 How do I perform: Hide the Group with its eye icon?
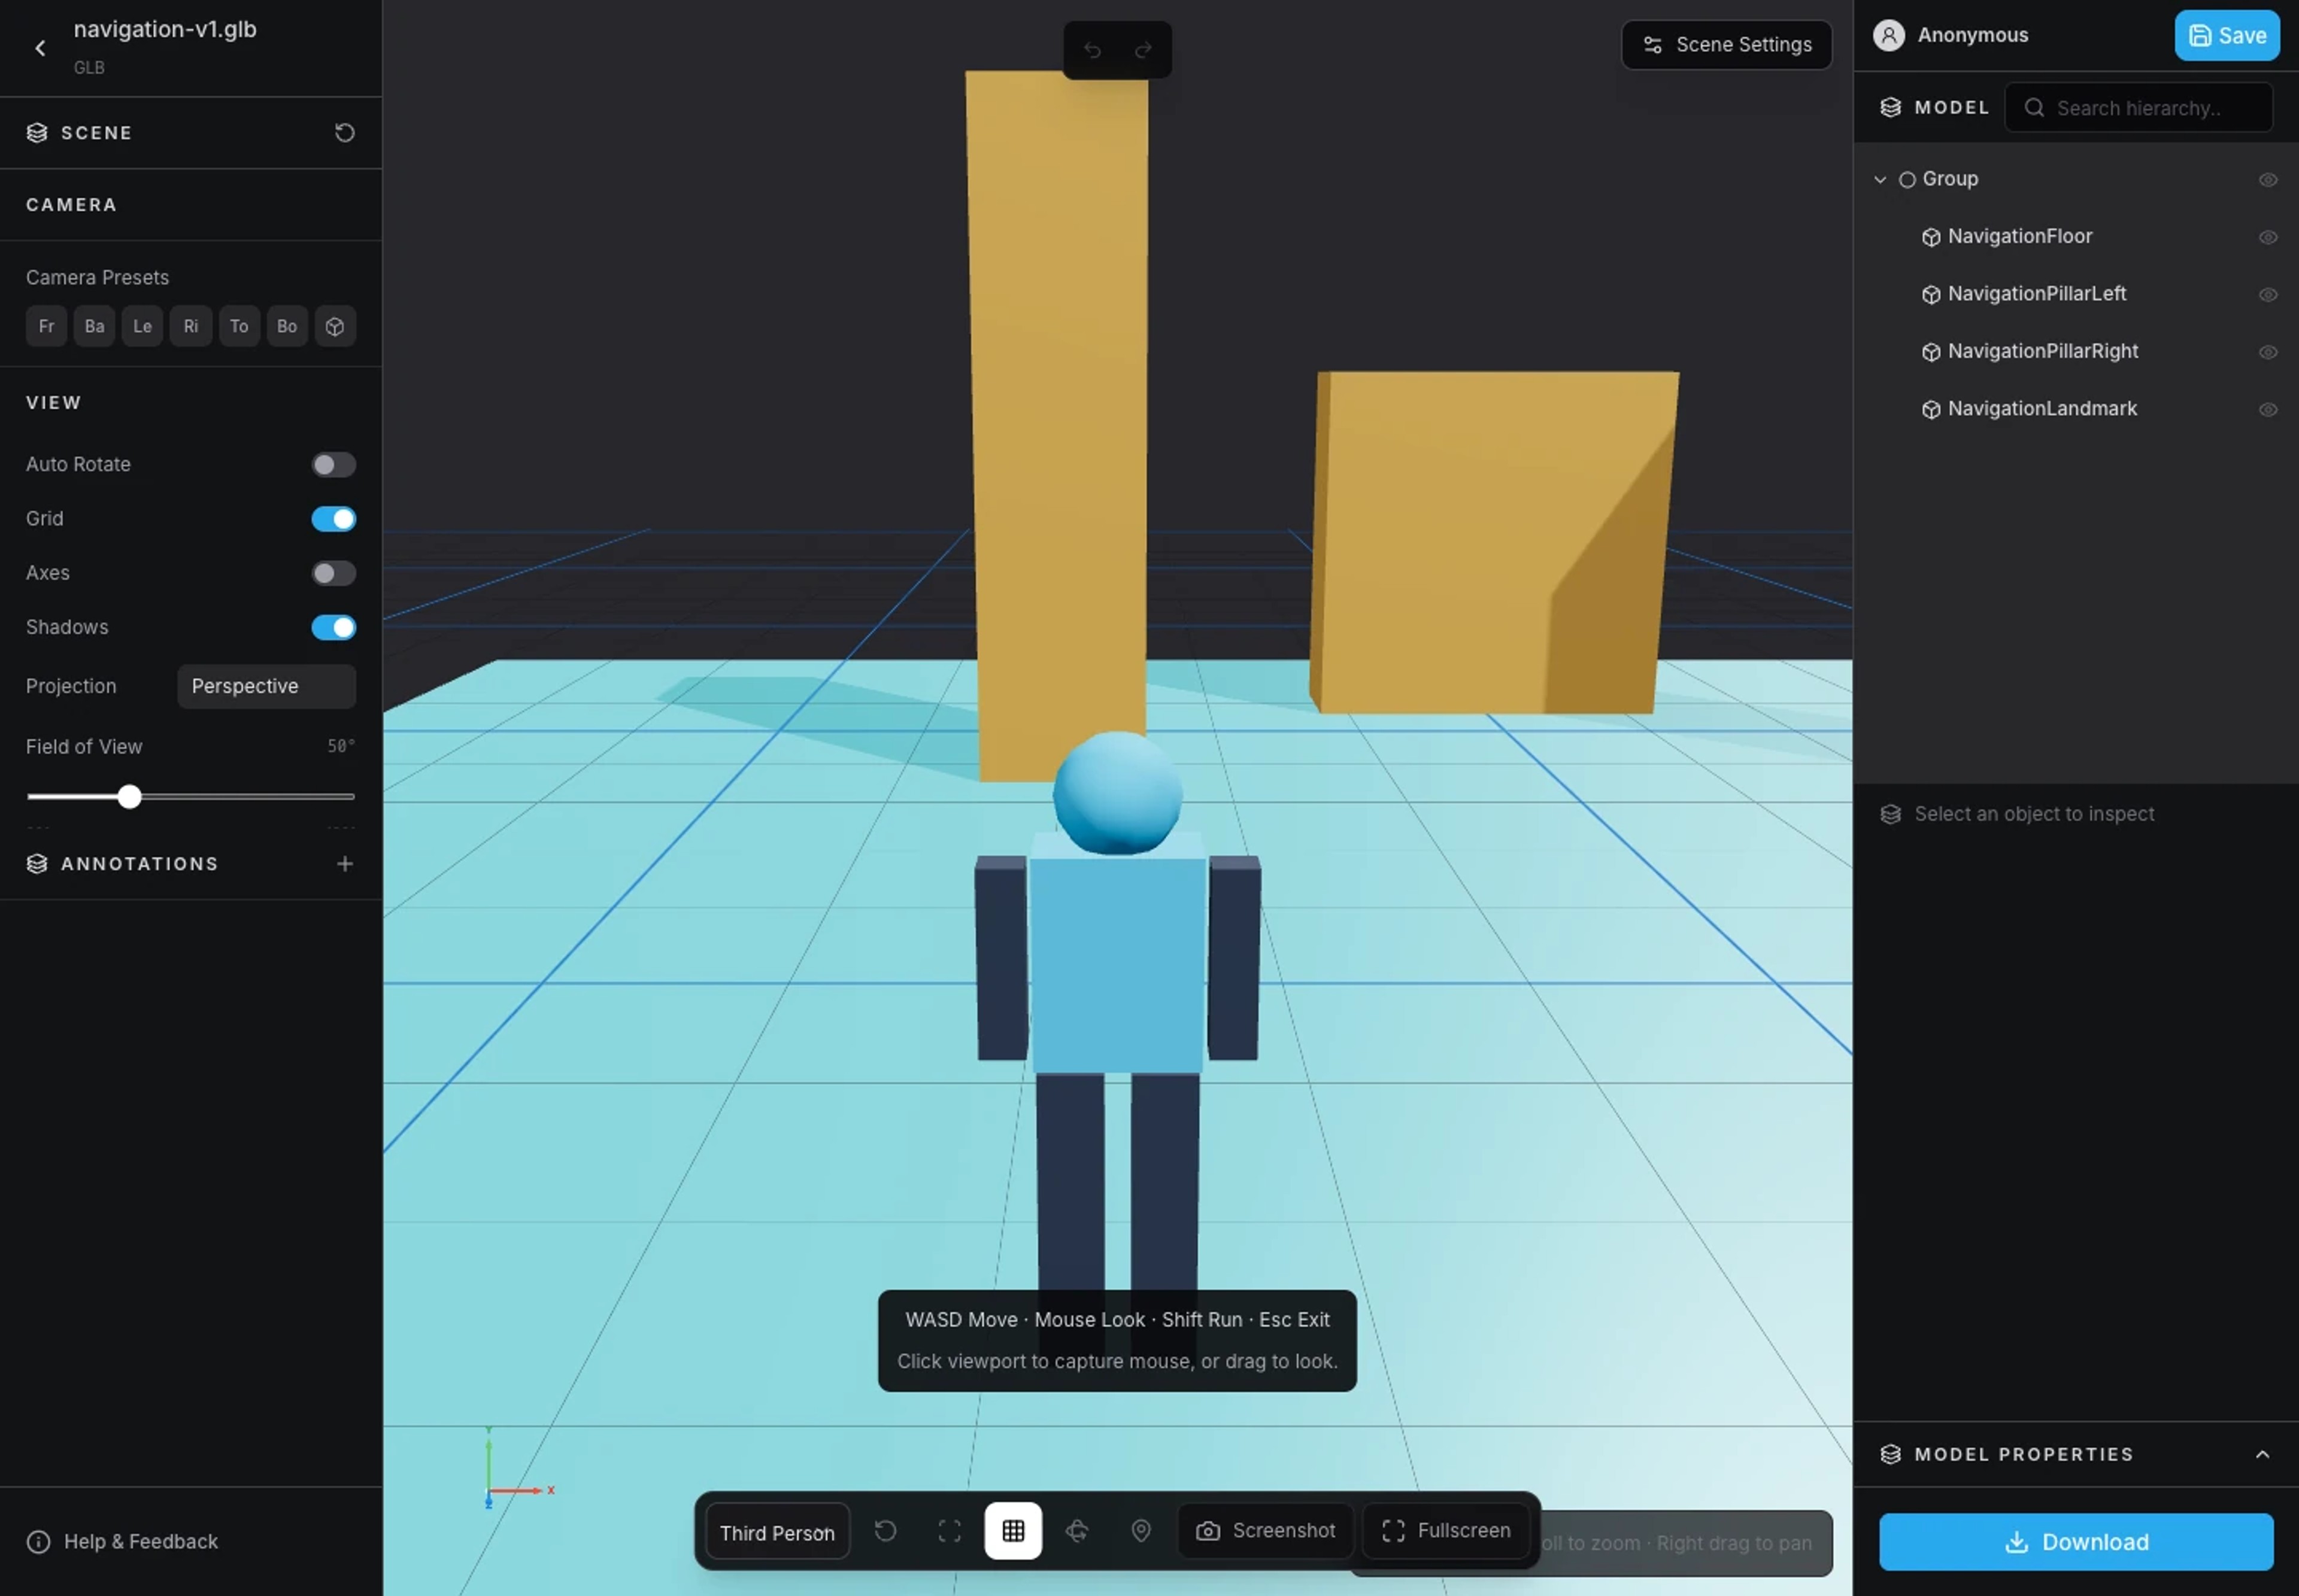2267,180
